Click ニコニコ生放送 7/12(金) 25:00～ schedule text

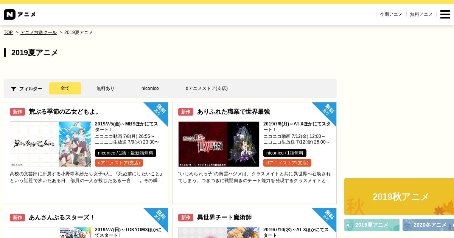(297, 142)
